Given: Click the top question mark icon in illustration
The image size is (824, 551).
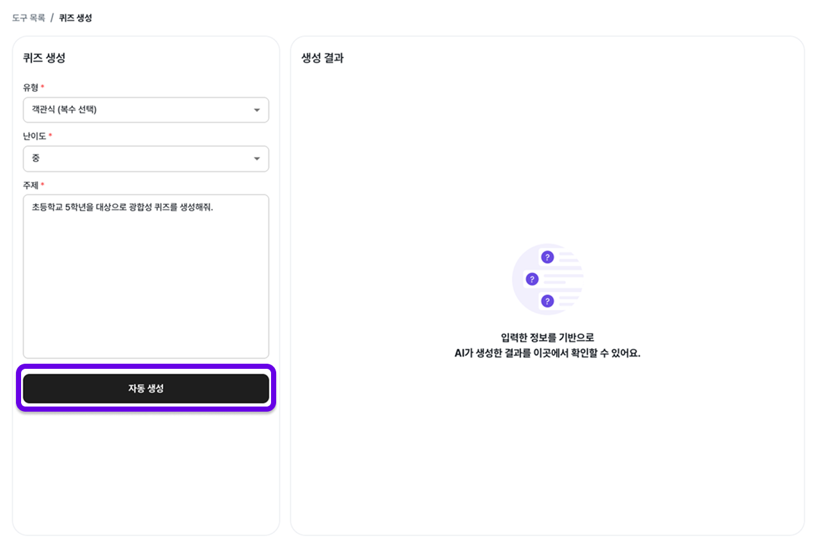Looking at the screenshot, I should (548, 256).
